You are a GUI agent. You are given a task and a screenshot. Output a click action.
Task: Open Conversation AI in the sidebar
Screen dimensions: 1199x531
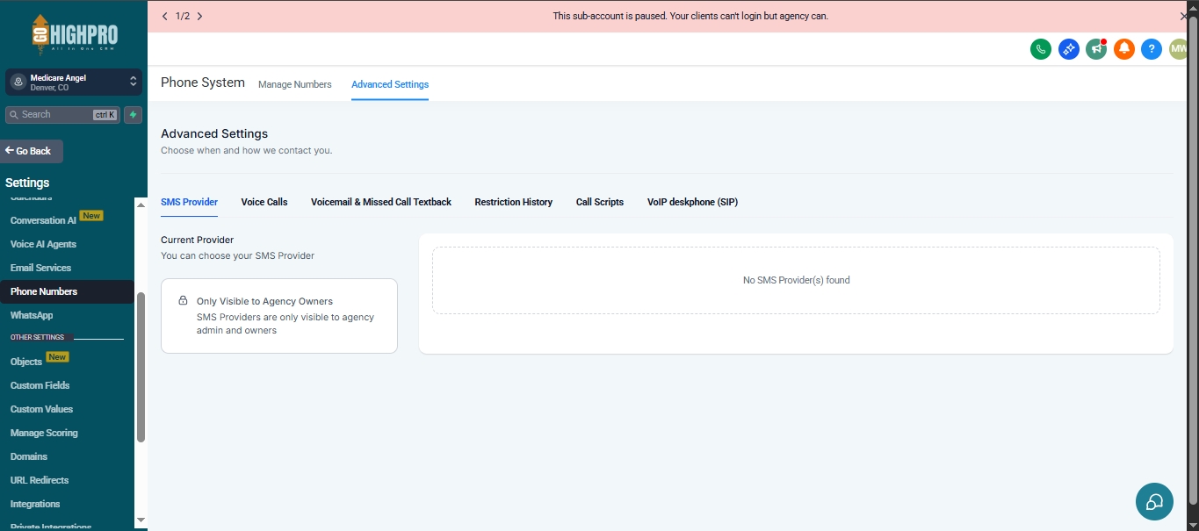point(43,220)
